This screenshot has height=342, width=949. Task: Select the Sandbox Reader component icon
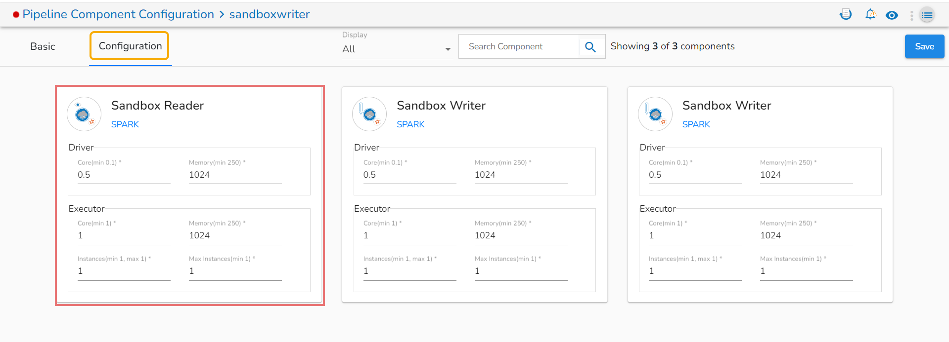(x=84, y=114)
